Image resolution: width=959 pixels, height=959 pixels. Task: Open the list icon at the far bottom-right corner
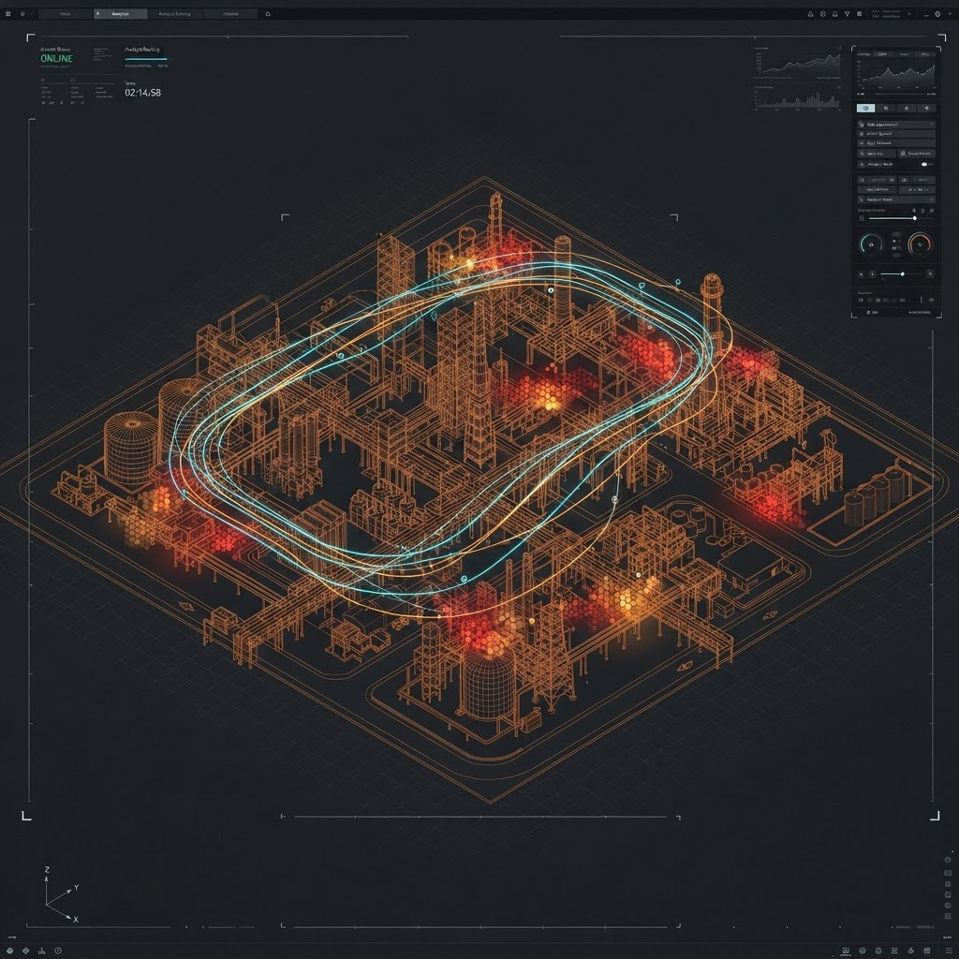949,951
